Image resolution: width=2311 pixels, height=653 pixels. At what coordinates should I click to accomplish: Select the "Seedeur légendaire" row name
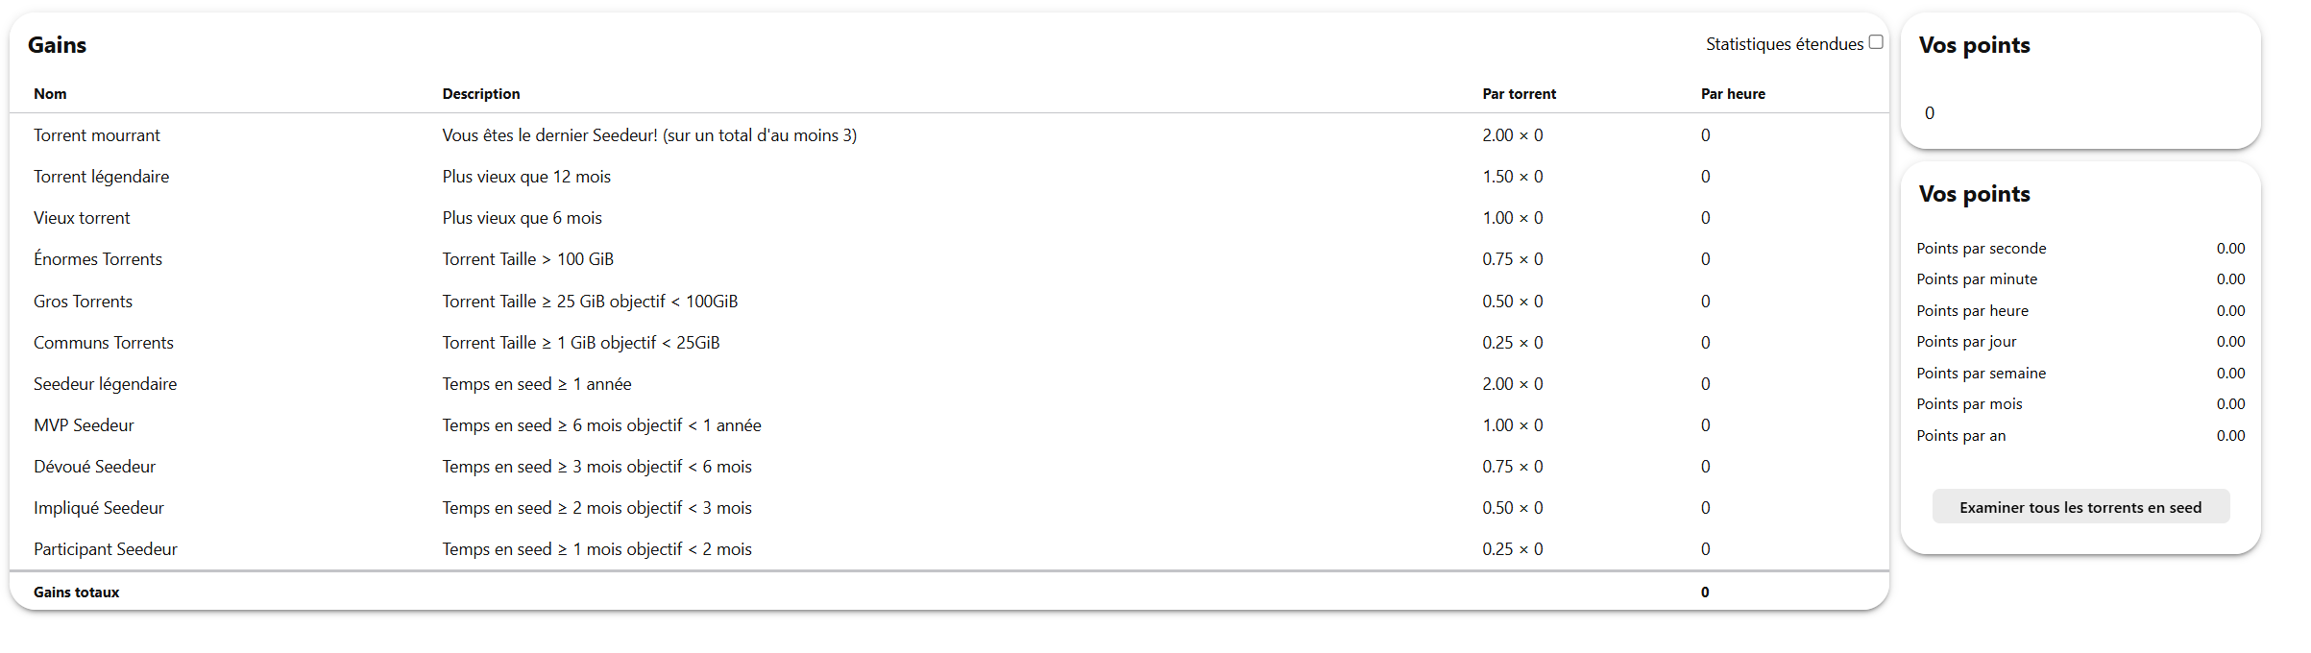105,384
